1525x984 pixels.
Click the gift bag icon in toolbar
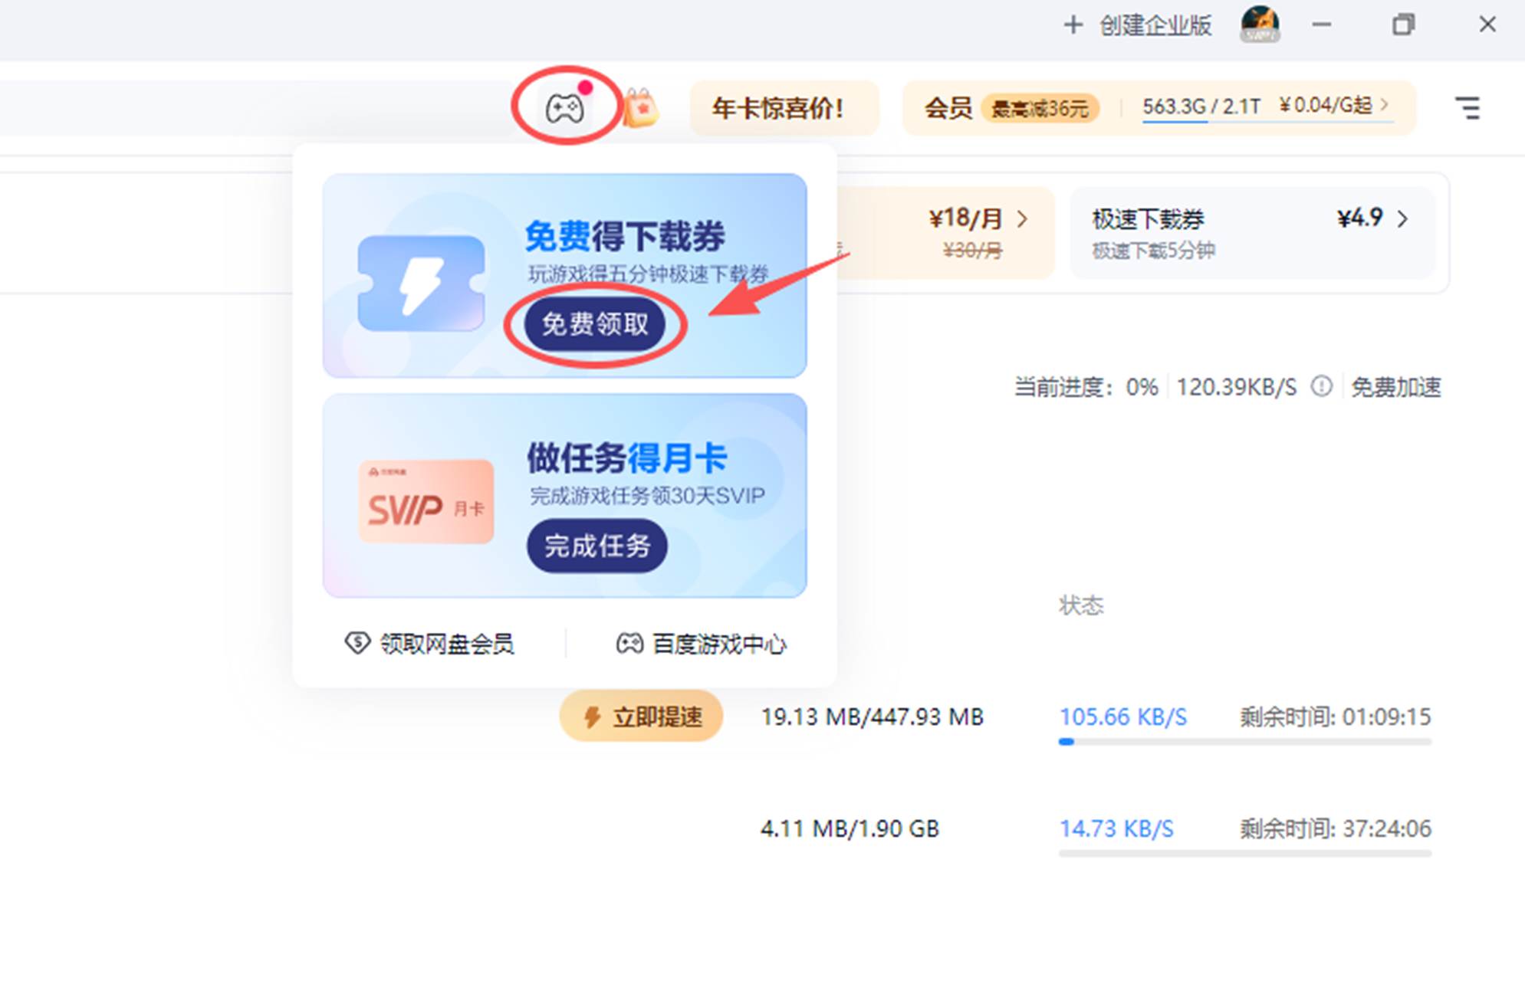point(641,107)
